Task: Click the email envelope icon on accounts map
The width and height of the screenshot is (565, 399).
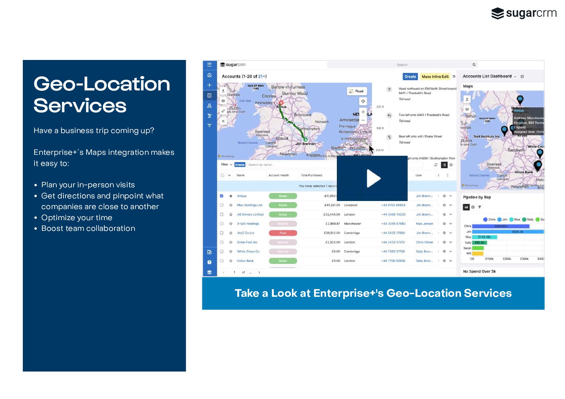Action: 223,101
